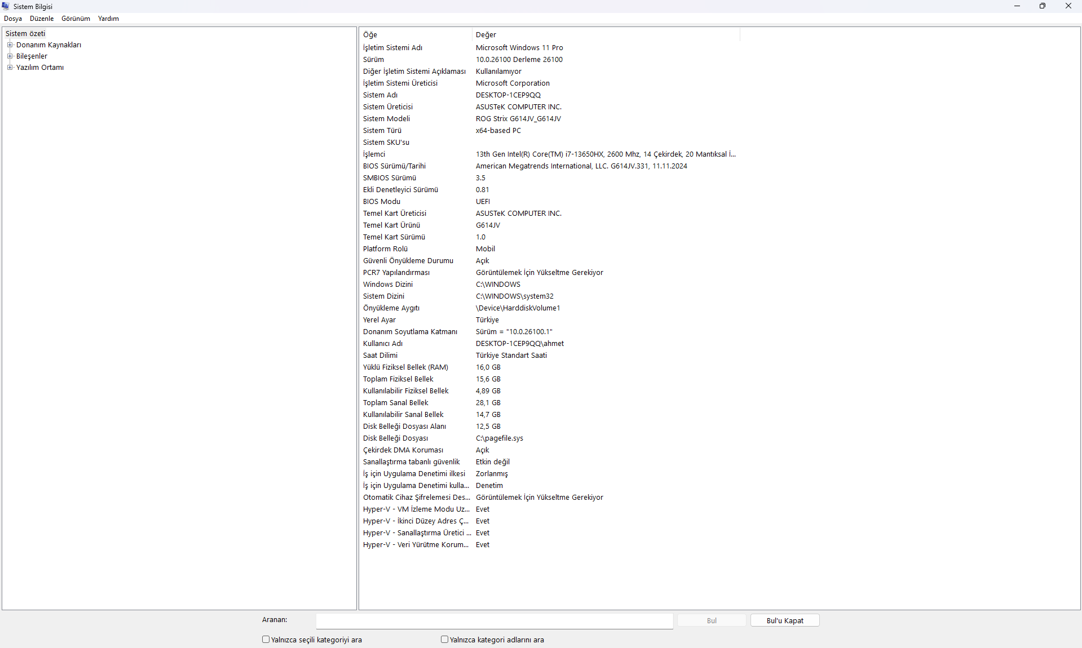Screen dimensions: 1082x648
Task: Expand the Yazılım Ortamı tree node
Action: coord(10,67)
